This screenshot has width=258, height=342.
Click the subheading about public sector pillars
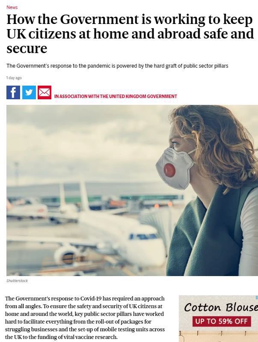(x=117, y=65)
